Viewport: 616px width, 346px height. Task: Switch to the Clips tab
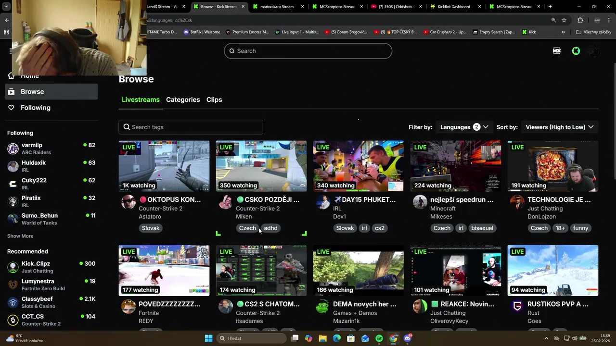point(214,99)
